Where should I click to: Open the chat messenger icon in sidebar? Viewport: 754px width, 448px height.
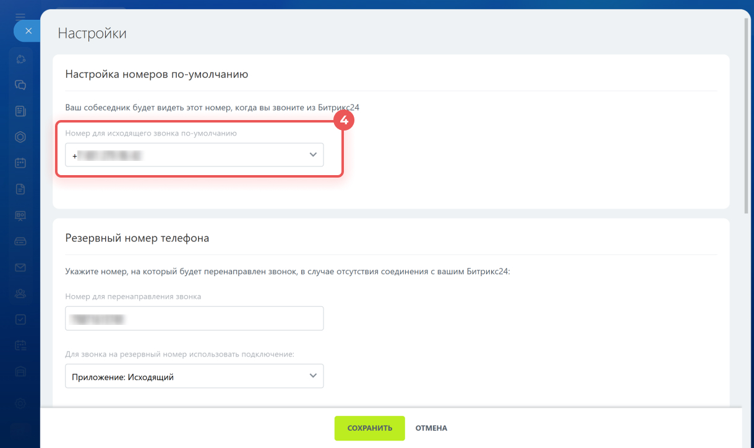point(20,85)
